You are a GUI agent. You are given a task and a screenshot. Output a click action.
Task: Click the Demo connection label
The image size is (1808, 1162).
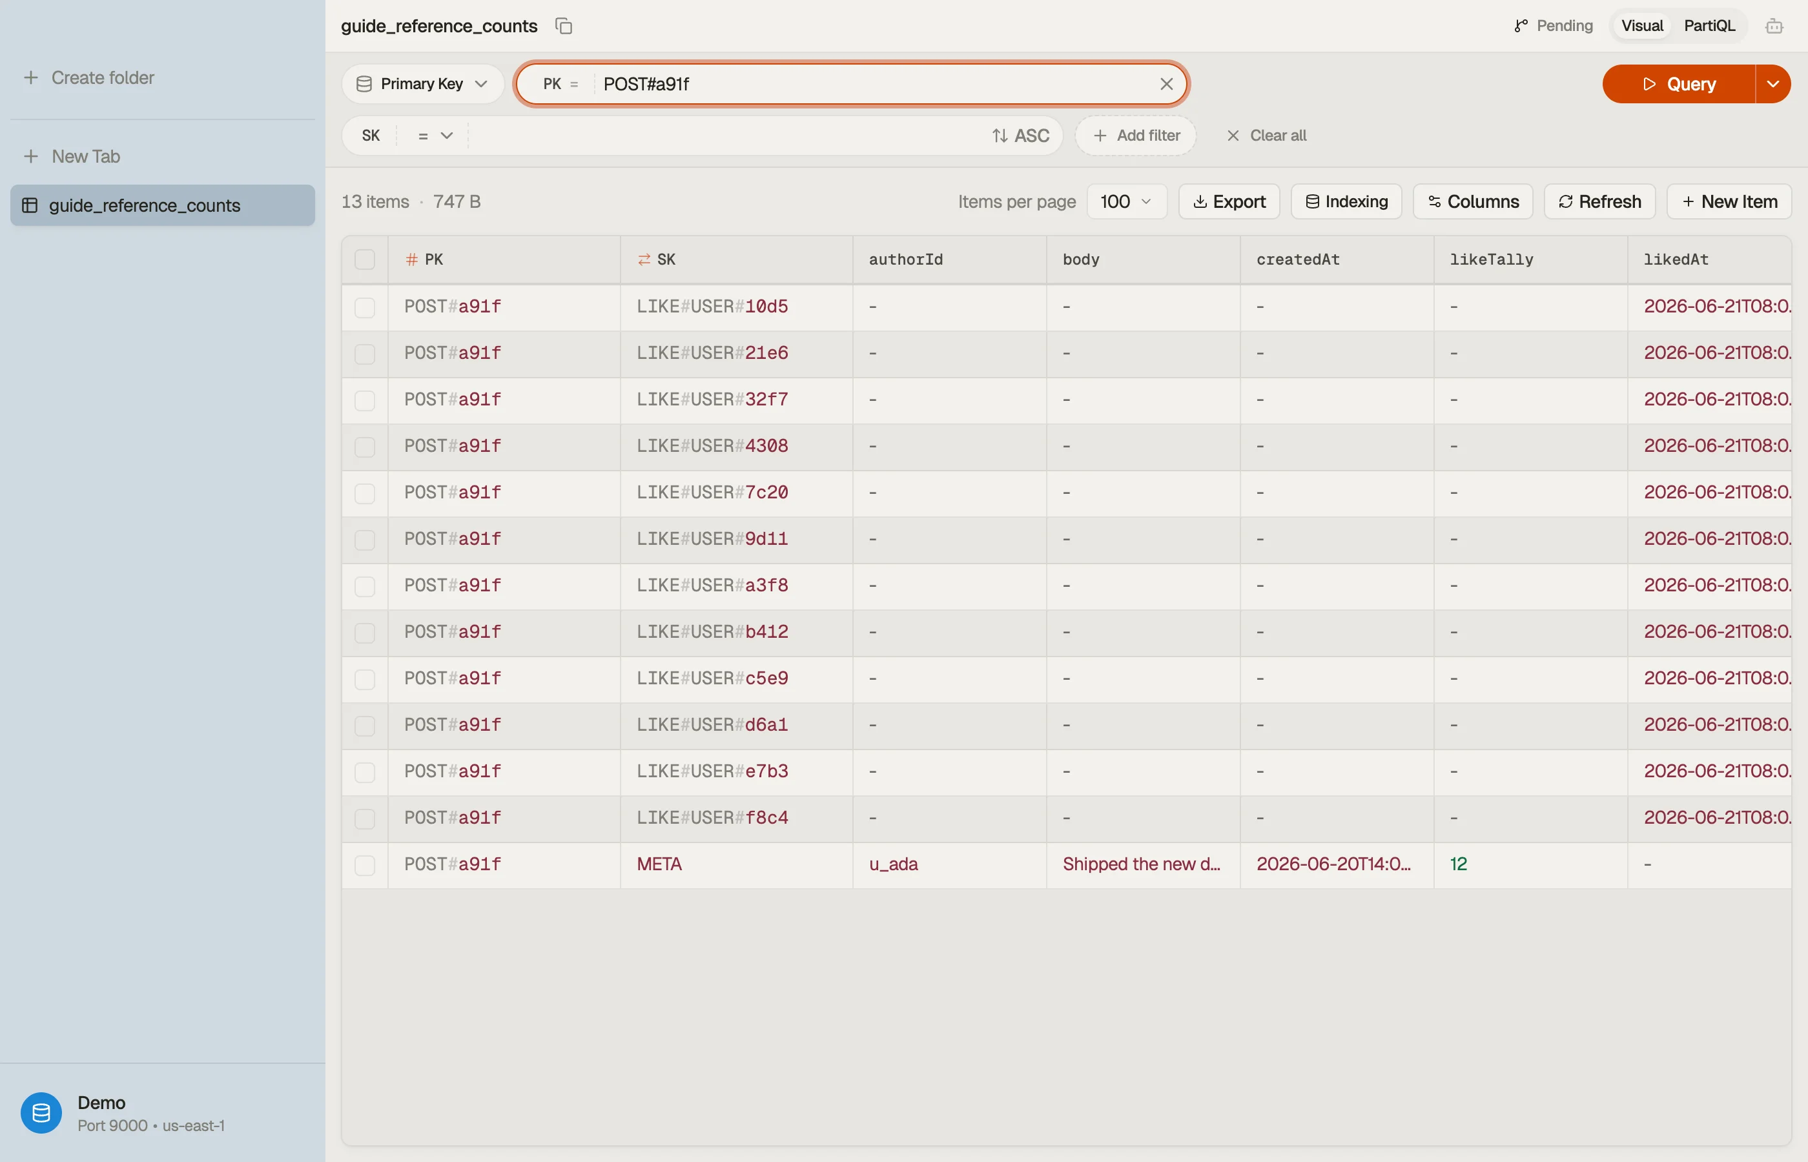point(101,1103)
